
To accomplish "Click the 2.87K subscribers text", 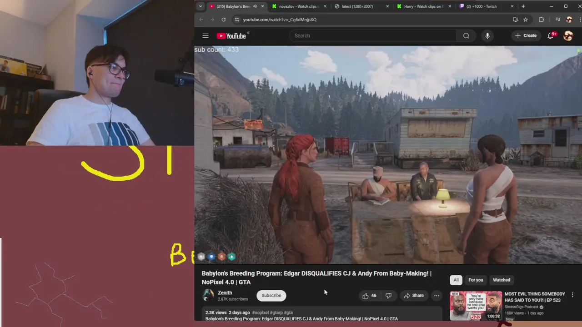I will tap(233, 299).
